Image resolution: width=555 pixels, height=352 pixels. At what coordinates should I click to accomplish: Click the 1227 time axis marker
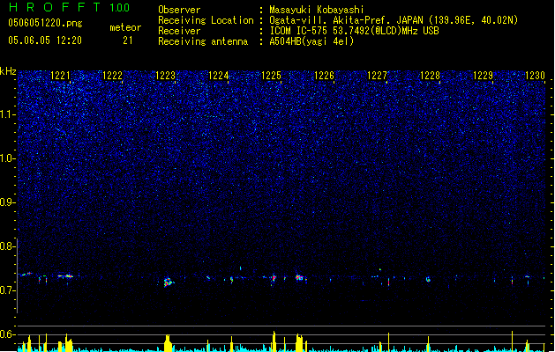coord(377,76)
